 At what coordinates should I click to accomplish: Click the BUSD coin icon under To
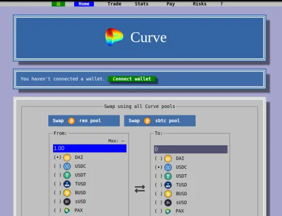[x=168, y=194]
